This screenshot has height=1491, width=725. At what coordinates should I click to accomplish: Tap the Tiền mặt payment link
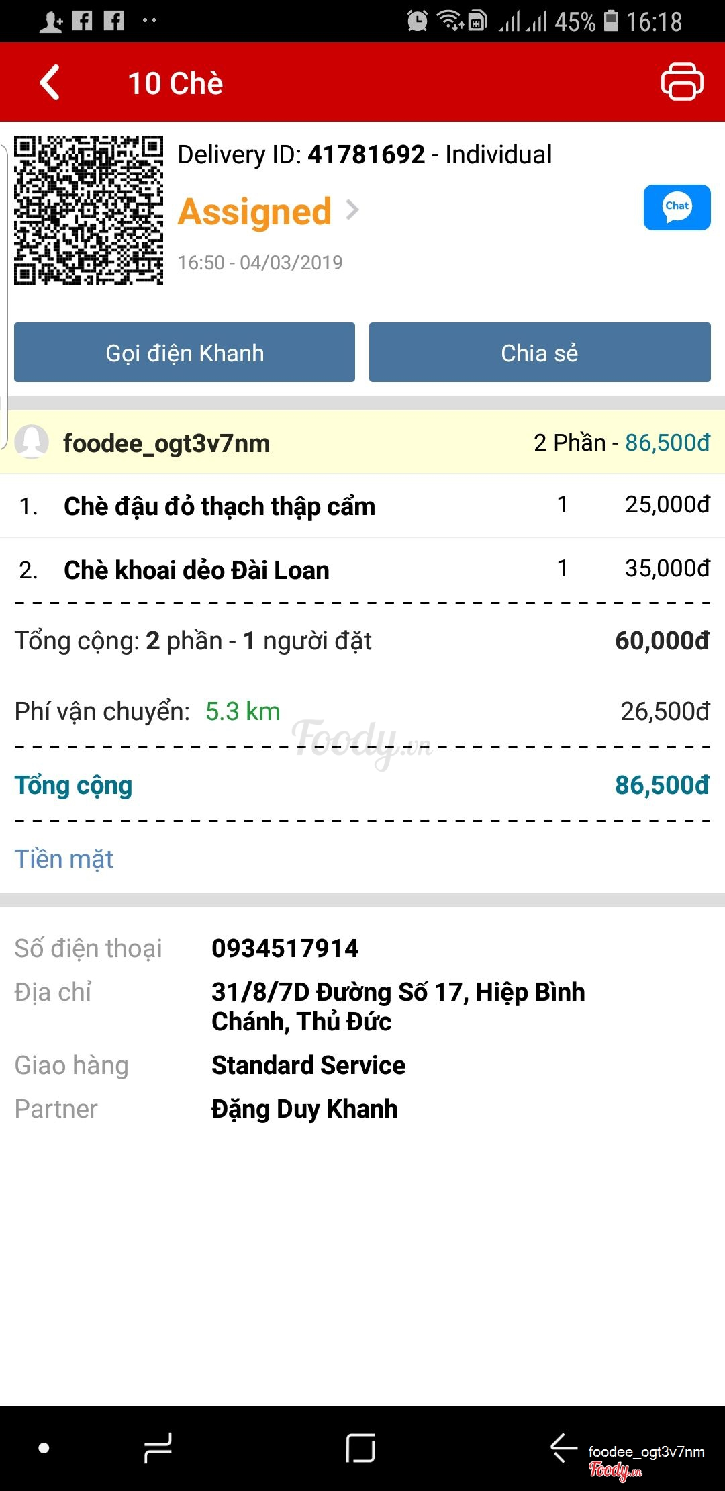point(64,859)
